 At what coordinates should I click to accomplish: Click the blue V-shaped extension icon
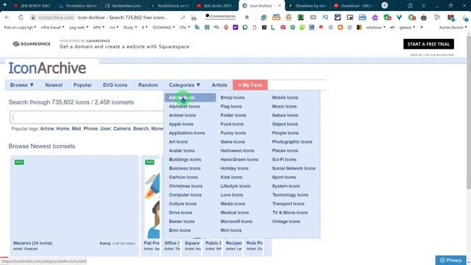(399, 18)
